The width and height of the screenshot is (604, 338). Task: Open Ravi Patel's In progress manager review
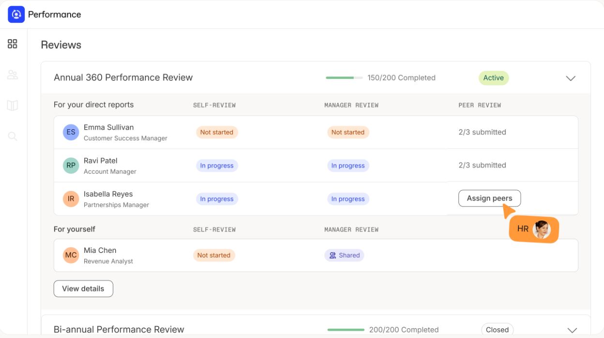coord(347,166)
